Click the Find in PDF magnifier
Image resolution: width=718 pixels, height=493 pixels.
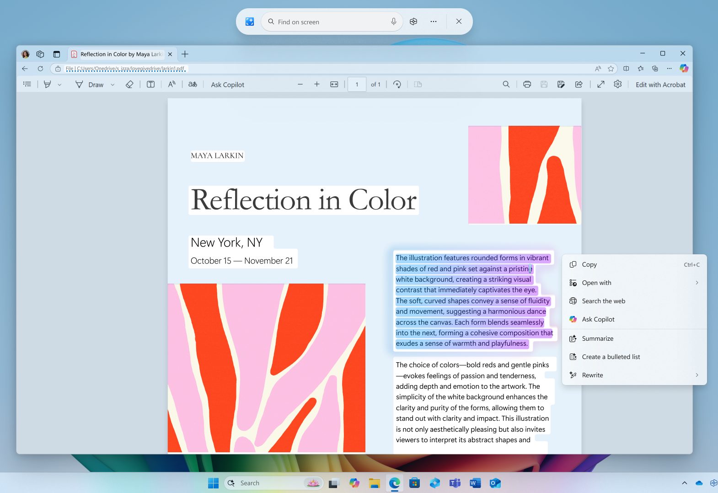tap(506, 85)
